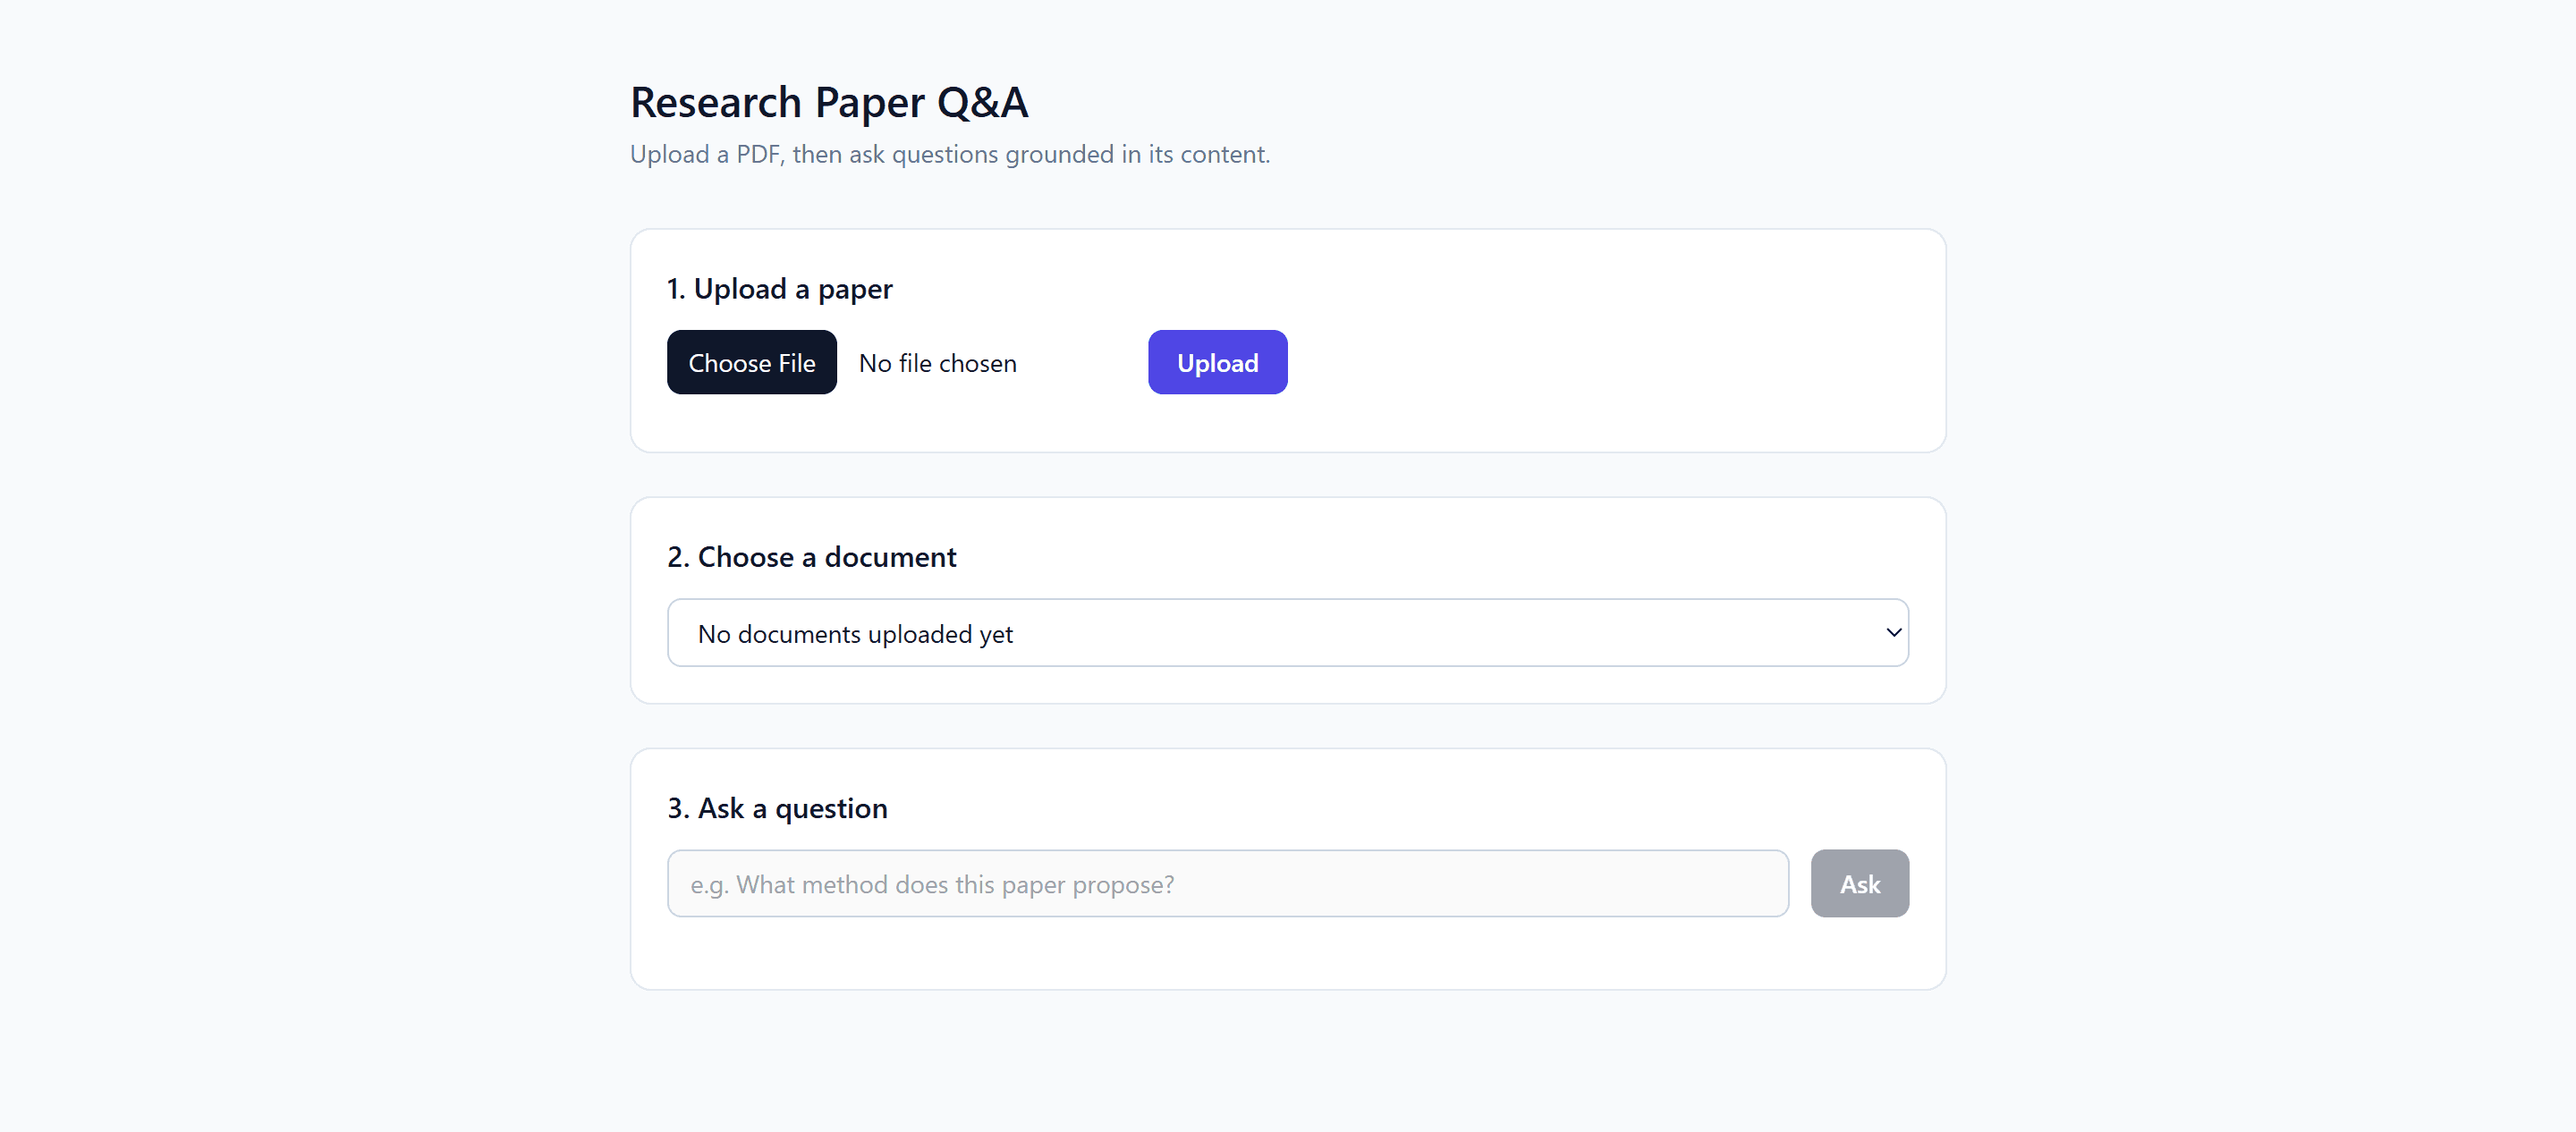Click the Choose File button
2576x1132 pixels.
[x=751, y=362]
